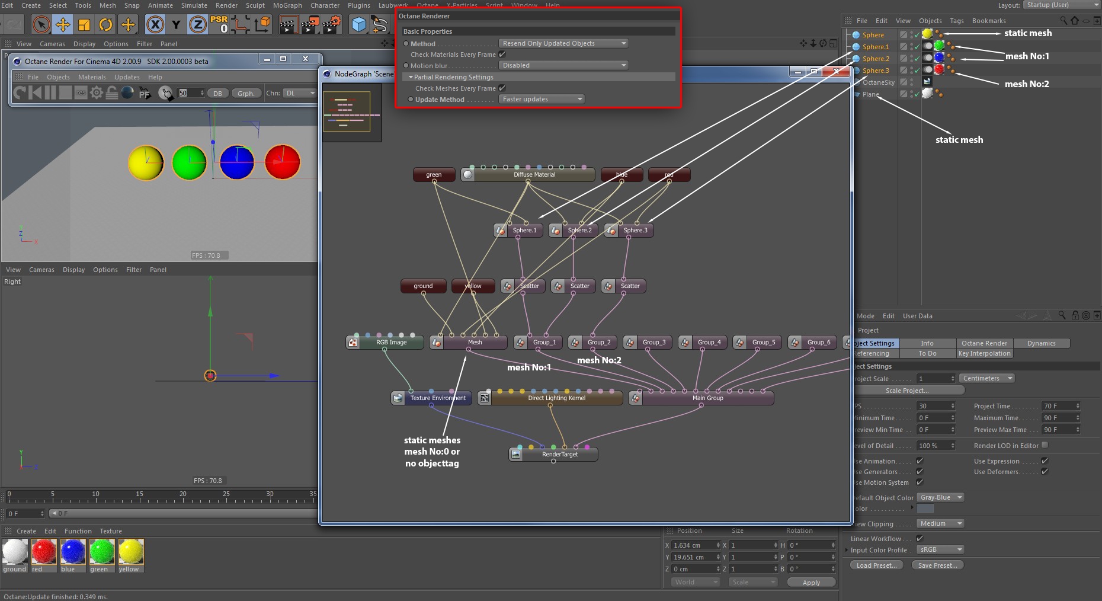The height and width of the screenshot is (601, 1102).
Task: Toggle the Octane lock resolution icon
Action: point(111,92)
